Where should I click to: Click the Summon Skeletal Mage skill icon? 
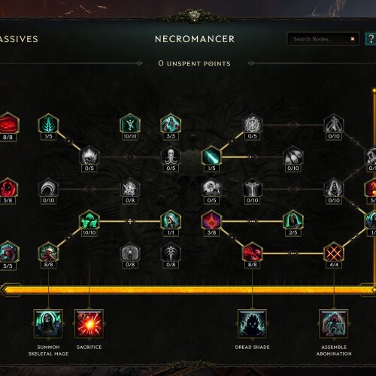48,323
